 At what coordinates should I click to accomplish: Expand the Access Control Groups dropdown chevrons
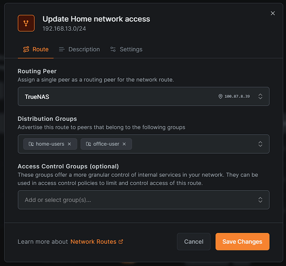coord(260,200)
